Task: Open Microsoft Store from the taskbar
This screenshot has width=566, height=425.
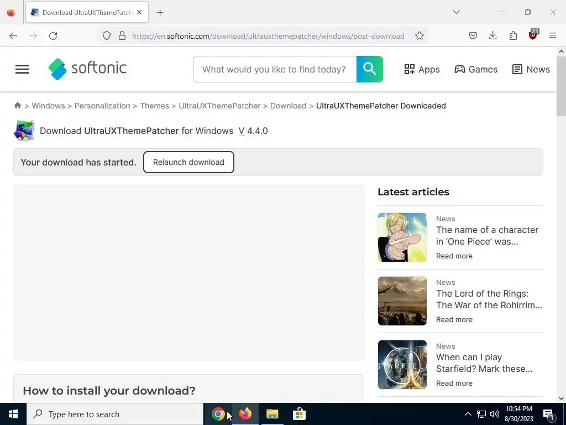Action: tap(299, 414)
